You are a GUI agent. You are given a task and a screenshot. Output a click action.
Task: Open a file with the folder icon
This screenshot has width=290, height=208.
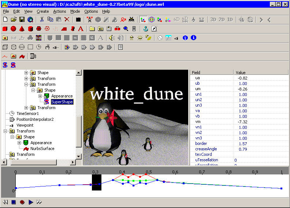(x=14, y=19)
